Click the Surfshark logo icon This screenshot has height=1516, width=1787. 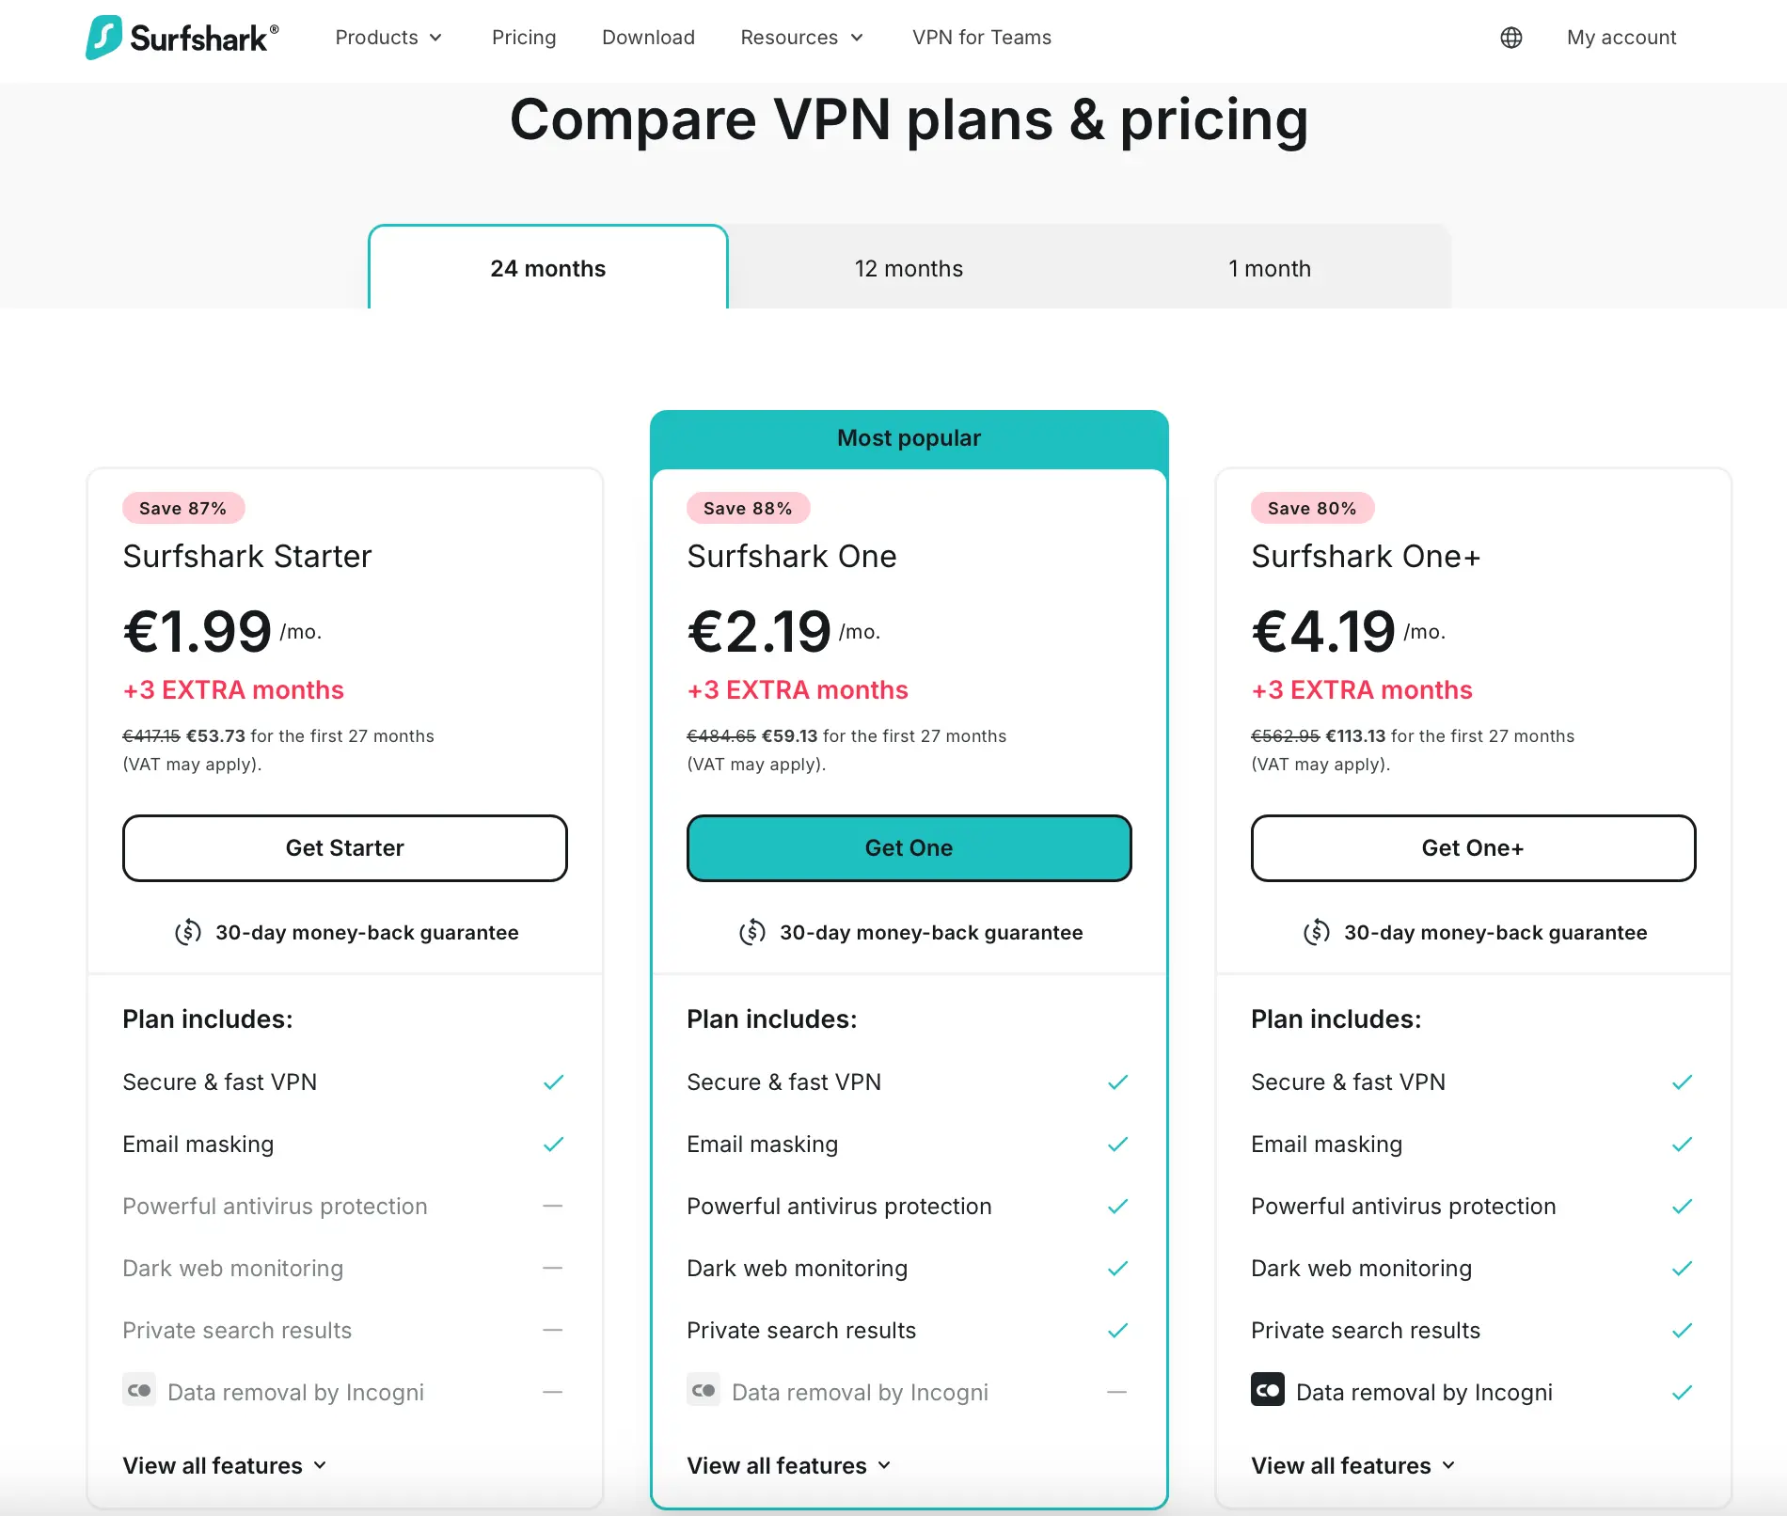(104, 38)
